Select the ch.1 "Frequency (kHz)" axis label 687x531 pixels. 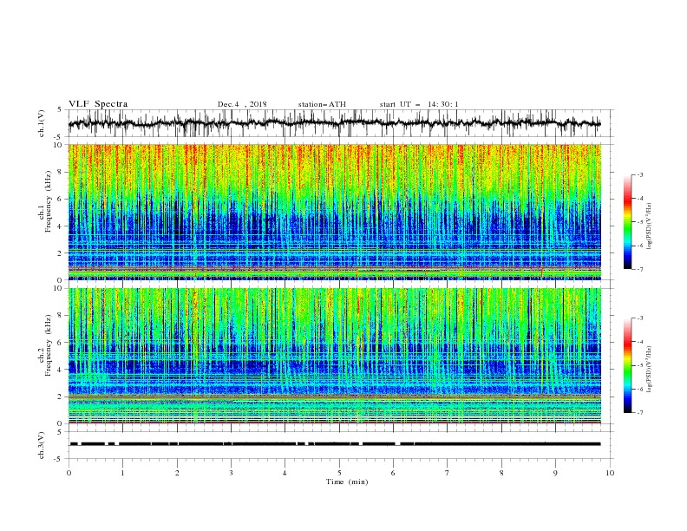(x=49, y=202)
